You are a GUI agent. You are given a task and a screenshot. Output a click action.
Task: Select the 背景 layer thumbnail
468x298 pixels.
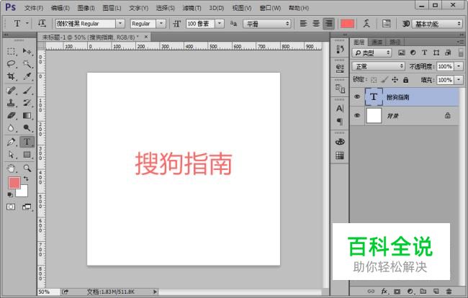point(374,115)
